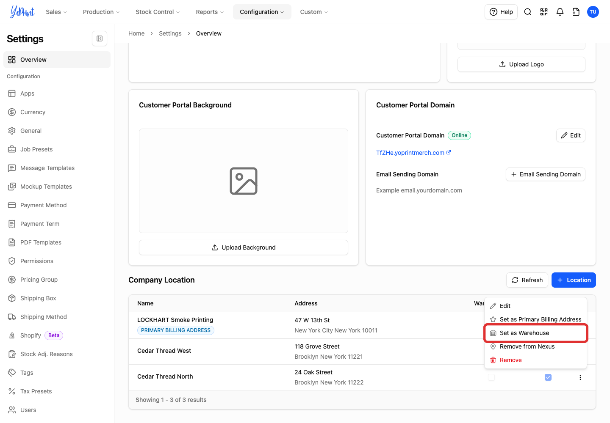
Task: Go to Currency settings
Action: point(57,112)
